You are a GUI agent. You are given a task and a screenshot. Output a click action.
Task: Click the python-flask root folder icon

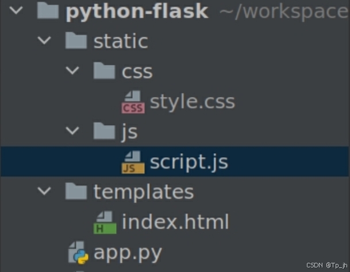(x=48, y=10)
